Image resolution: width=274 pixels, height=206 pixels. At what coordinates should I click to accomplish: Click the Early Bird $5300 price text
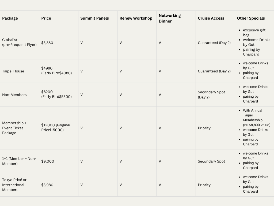pyautogui.click(x=56, y=97)
